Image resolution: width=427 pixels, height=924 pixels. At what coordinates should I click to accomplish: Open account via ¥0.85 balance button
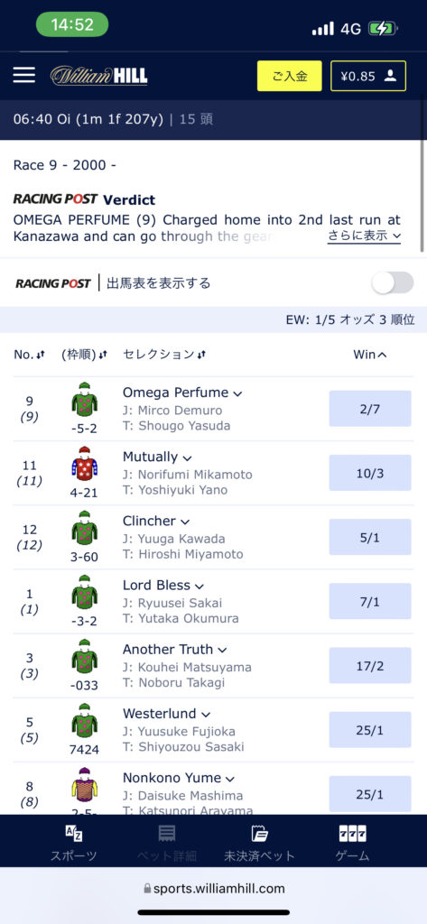(368, 76)
